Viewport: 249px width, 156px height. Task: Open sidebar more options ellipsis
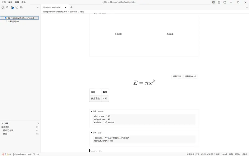point(37,7)
